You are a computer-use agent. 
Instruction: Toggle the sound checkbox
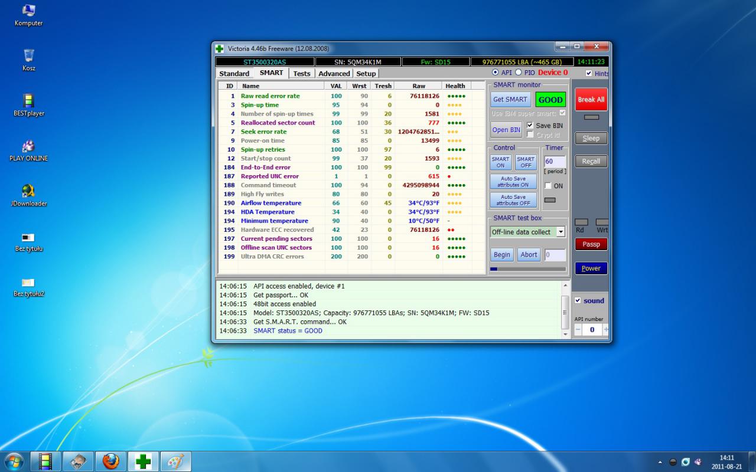pos(578,300)
